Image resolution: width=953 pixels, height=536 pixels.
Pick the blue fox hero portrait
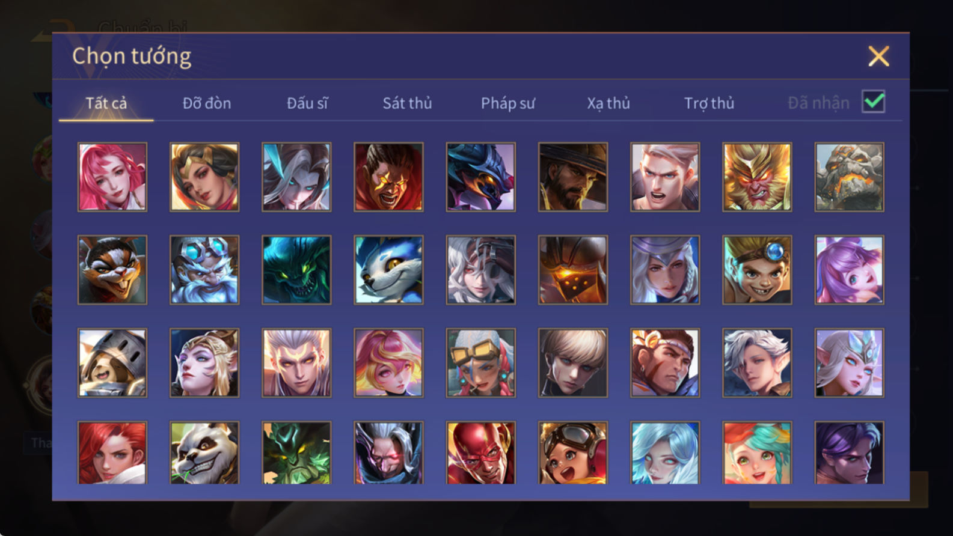click(388, 270)
